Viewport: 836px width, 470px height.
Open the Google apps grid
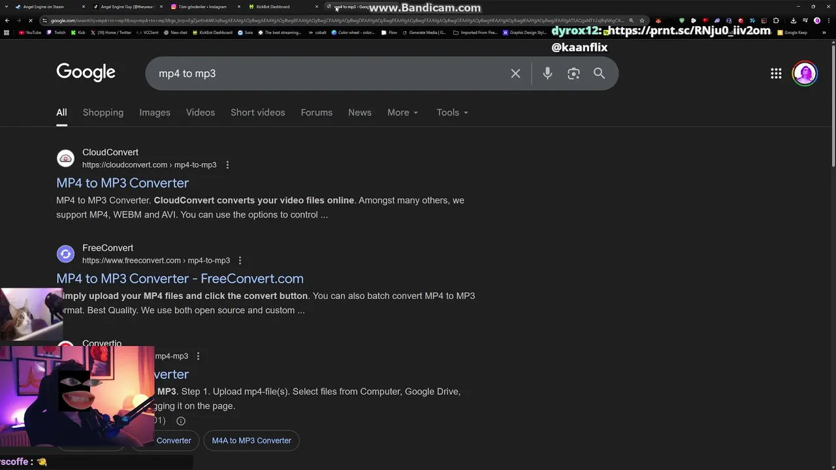coord(776,74)
